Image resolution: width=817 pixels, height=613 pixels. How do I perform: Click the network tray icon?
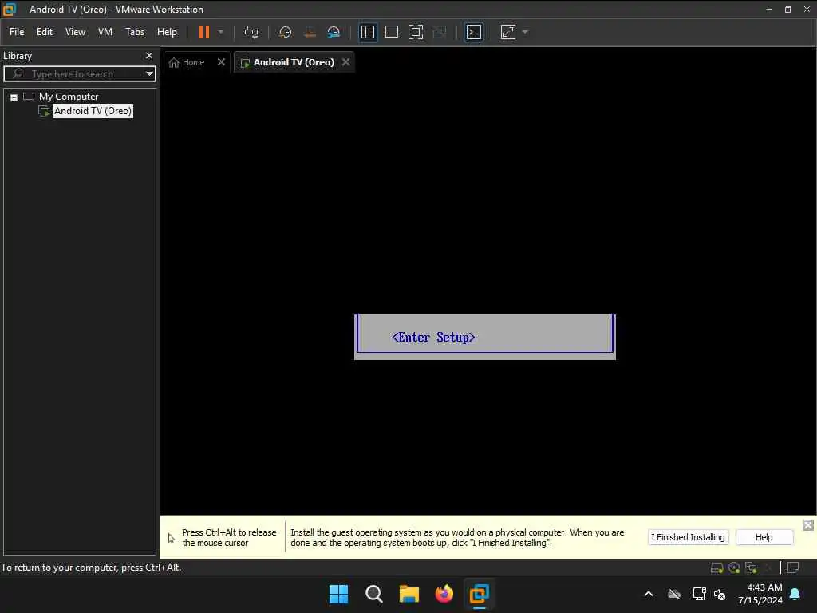point(699,594)
